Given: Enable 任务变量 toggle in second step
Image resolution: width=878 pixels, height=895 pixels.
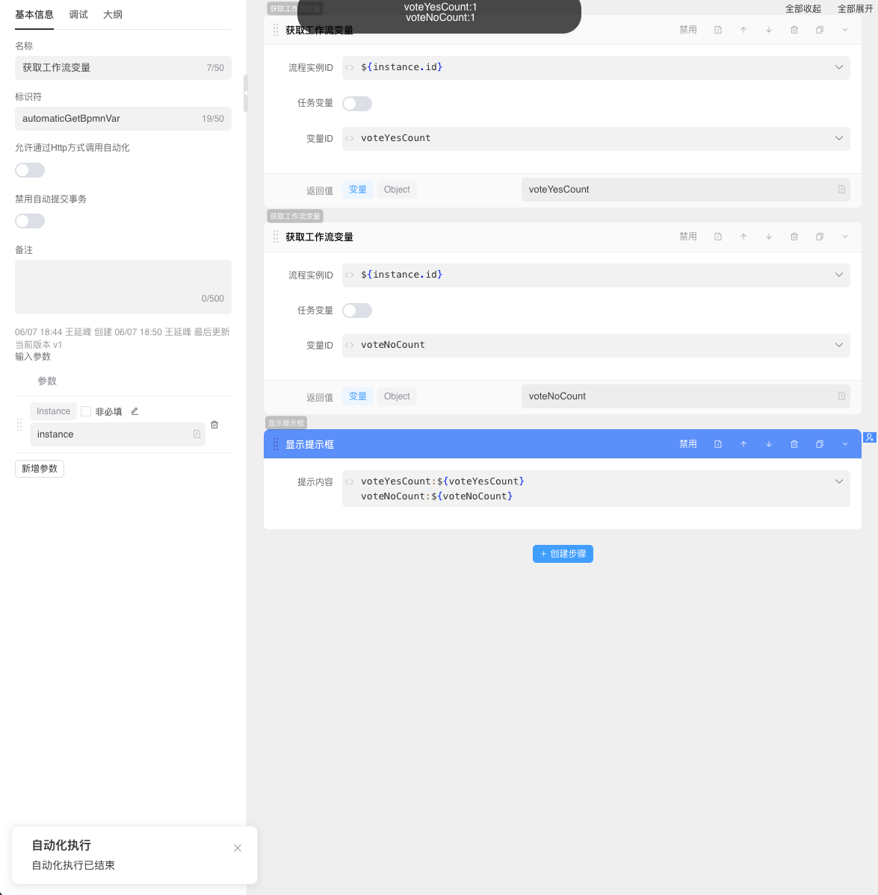Looking at the screenshot, I should click(x=357, y=311).
